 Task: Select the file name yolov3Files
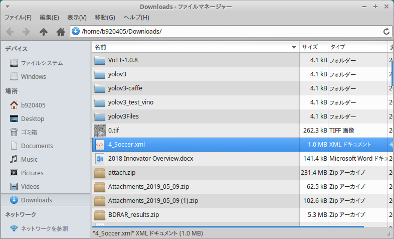click(123, 116)
